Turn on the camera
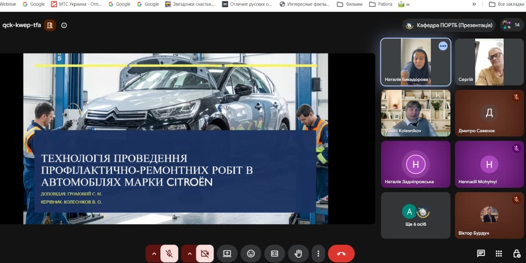This screenshot has width=526, height=263. (x=205, y=253)
